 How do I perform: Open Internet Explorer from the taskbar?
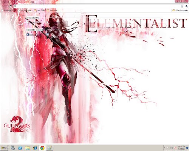point(35,148)
